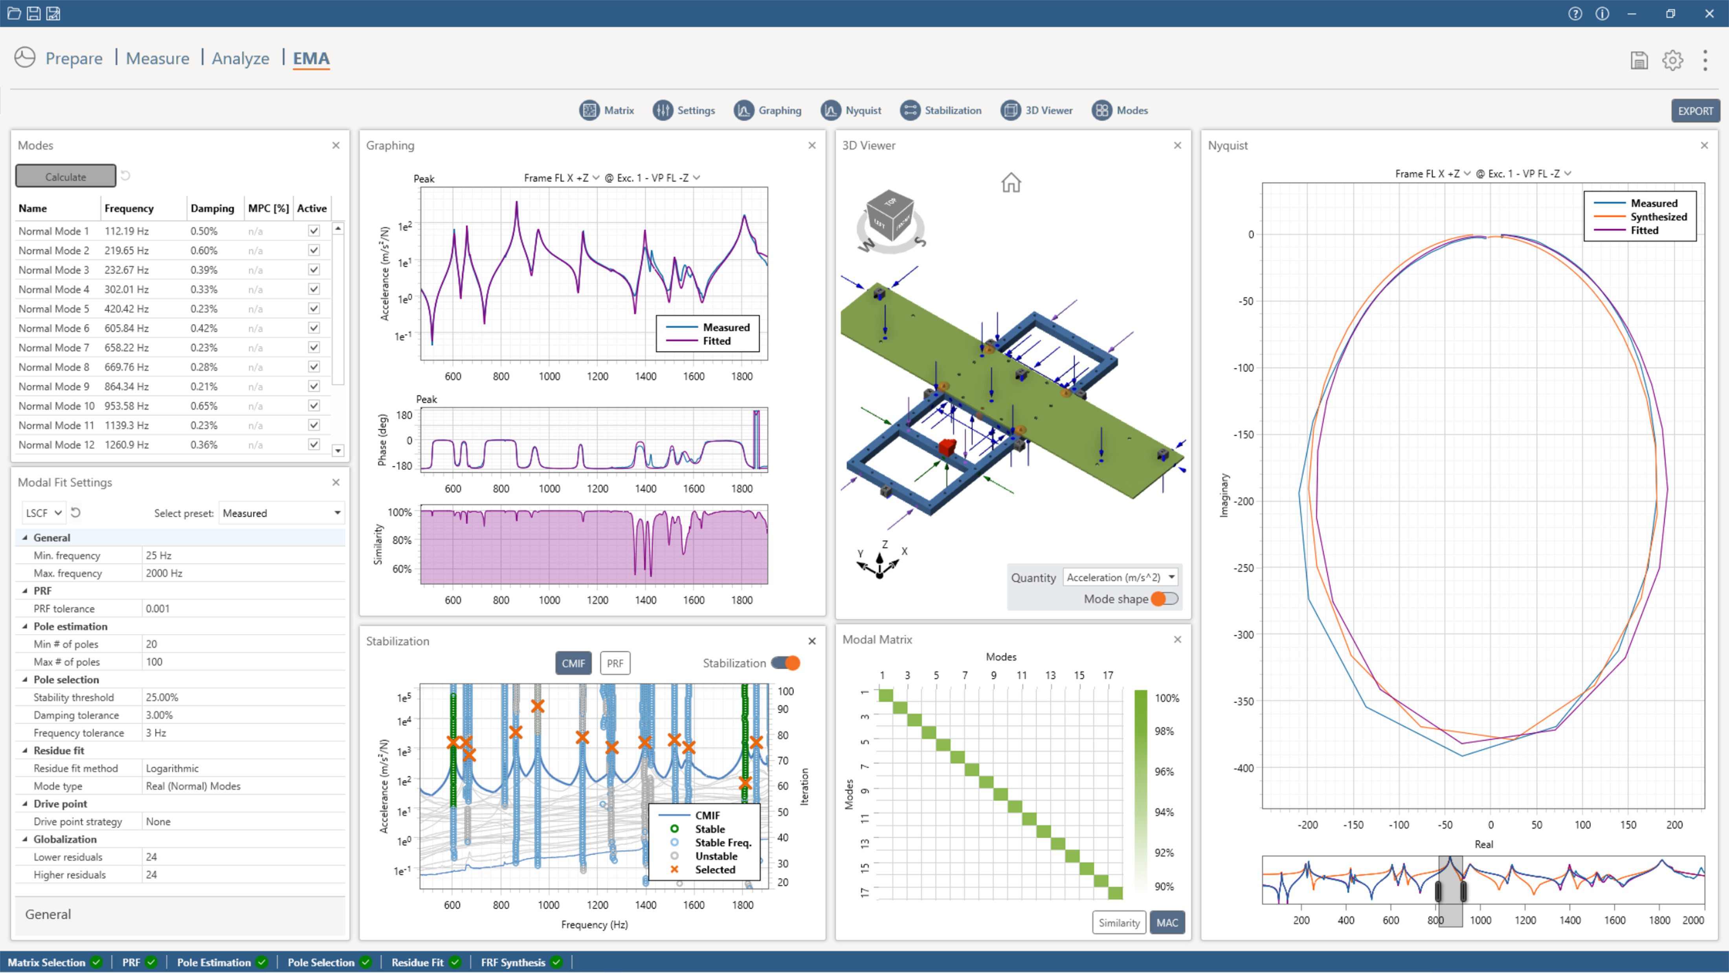1729x973 pixels.
Task: Close the Modal Fit Settings panel
Action: pyautogui.click(x=336, y=482)
